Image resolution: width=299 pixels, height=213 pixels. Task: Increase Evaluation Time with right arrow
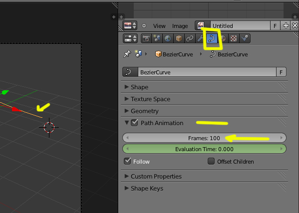pos(281,149)
